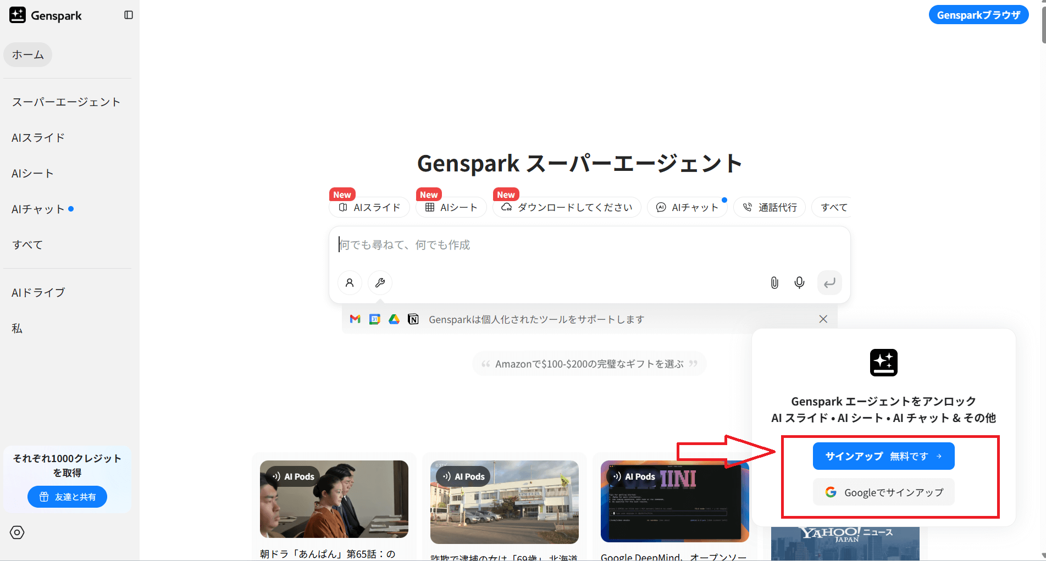Attach a file with the paperclip icon
Viewport: 1046px width, 561px height.
774,283
